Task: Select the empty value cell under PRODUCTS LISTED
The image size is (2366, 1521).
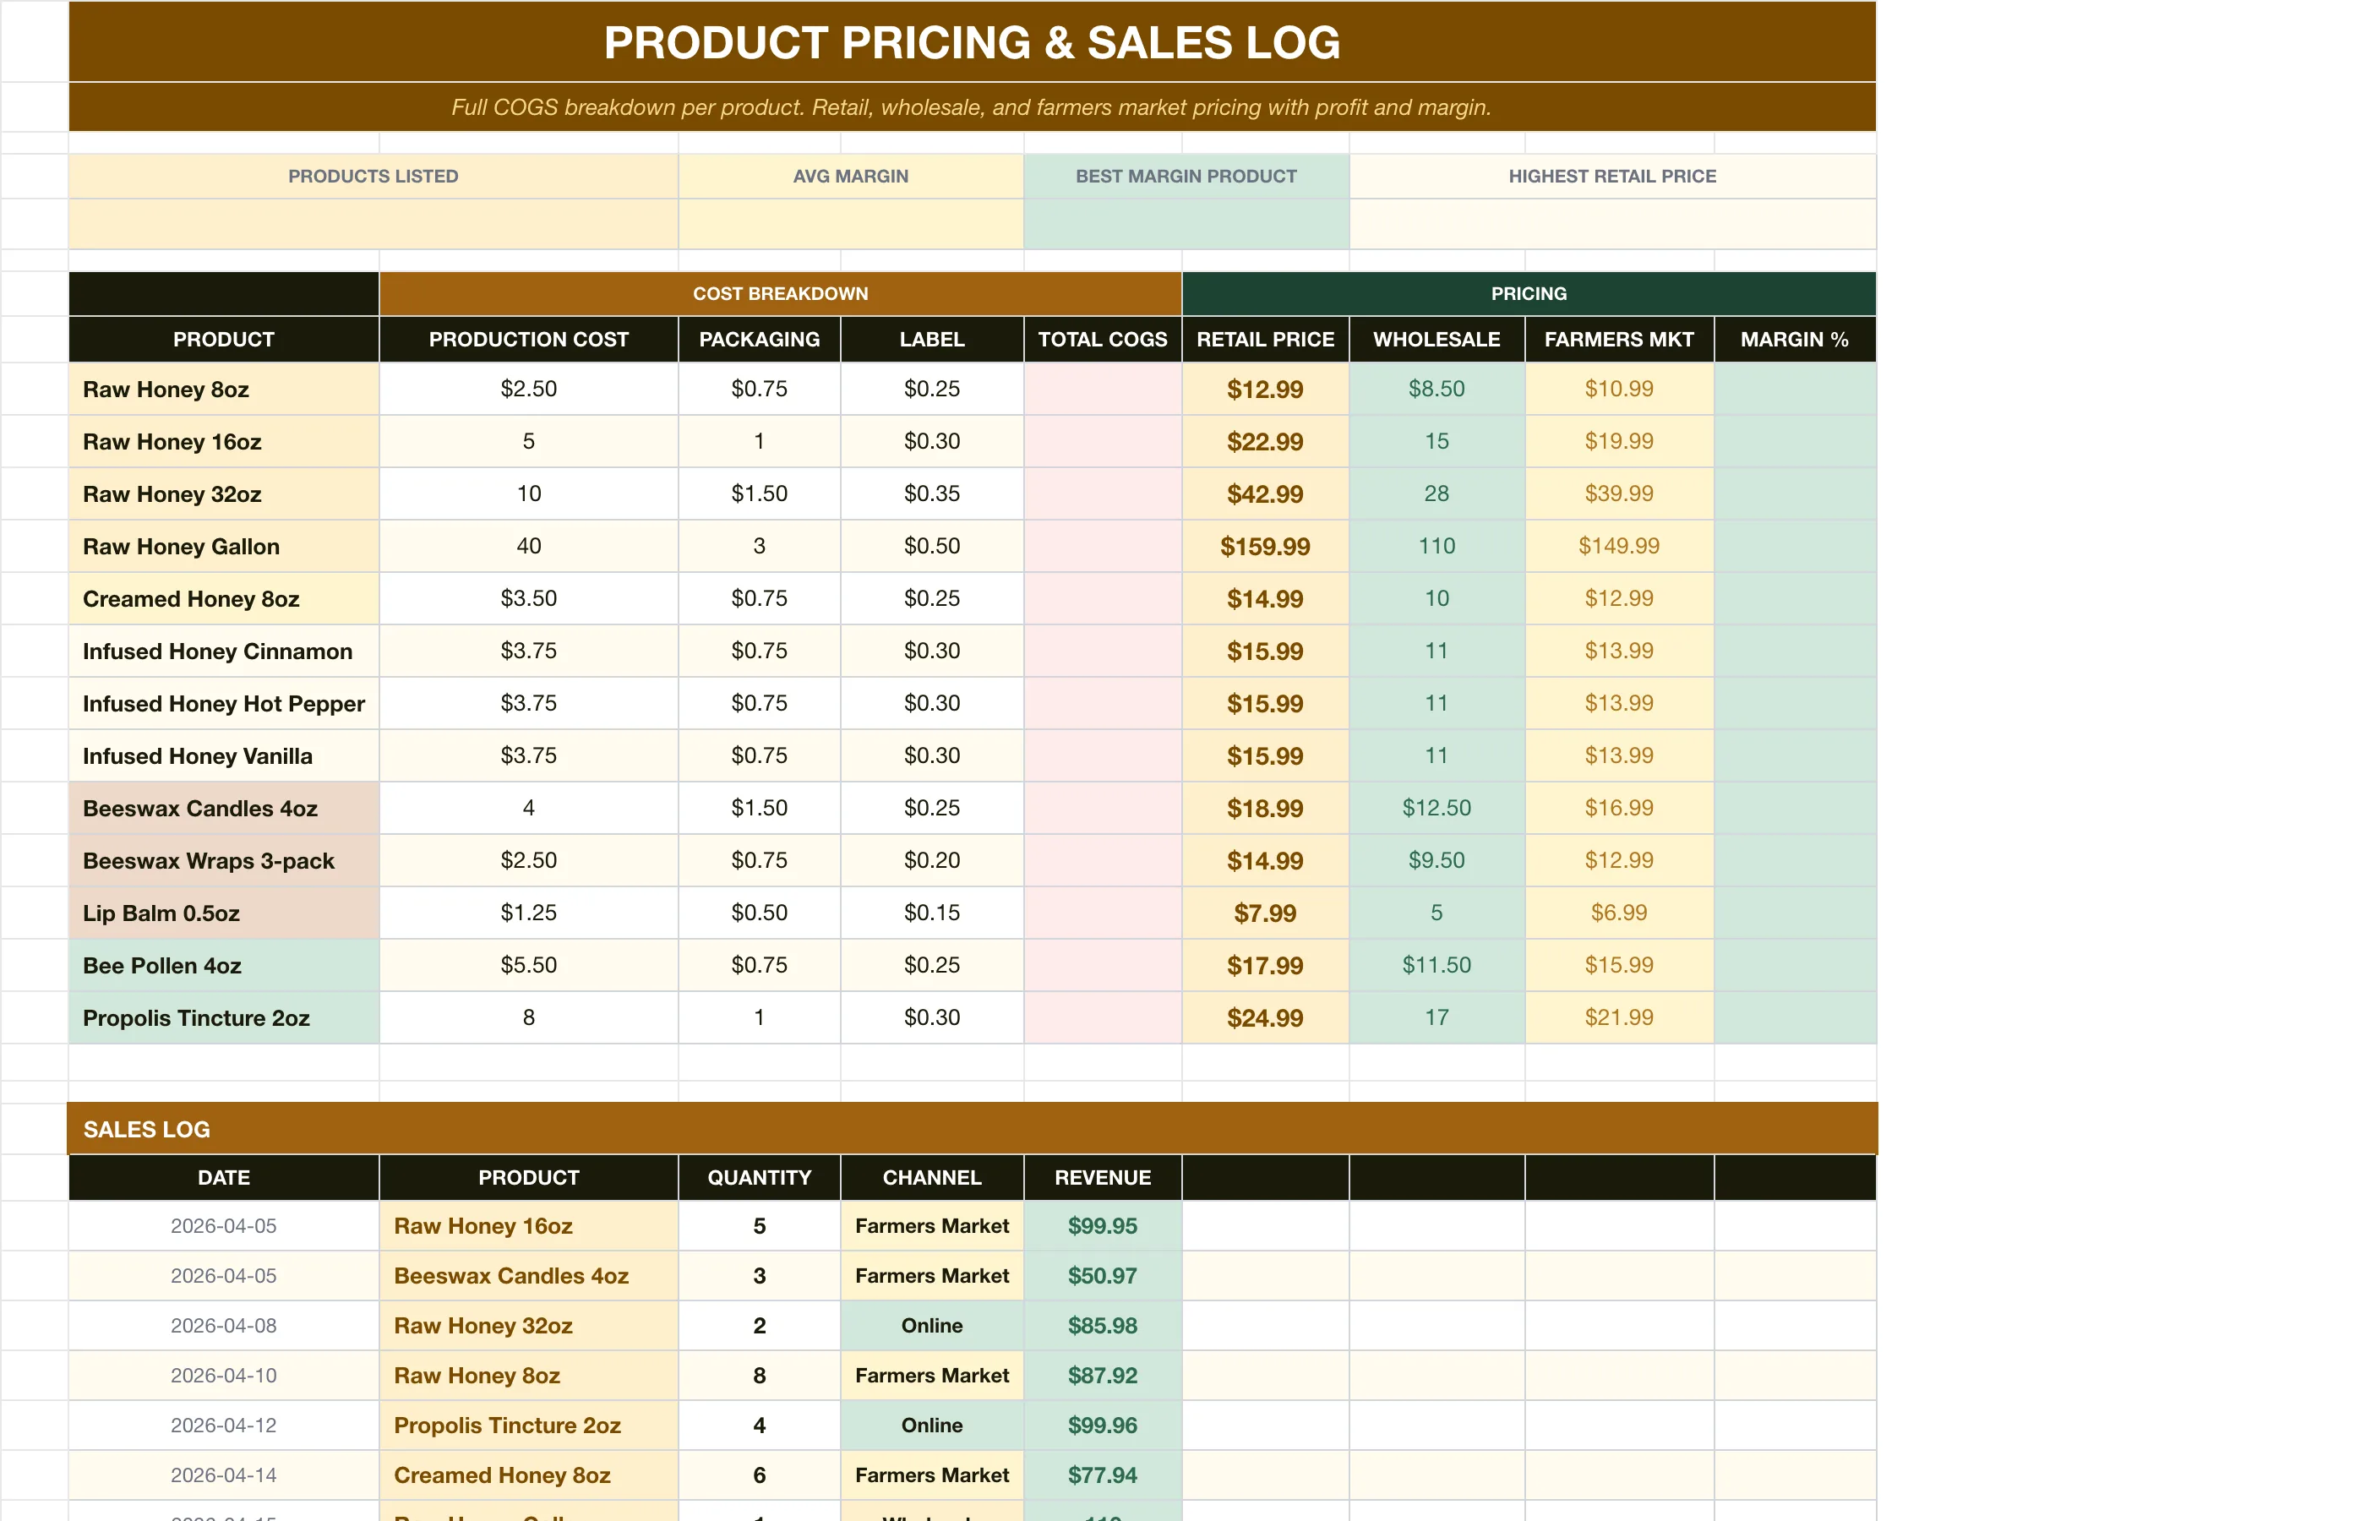Action: (373, 224)
